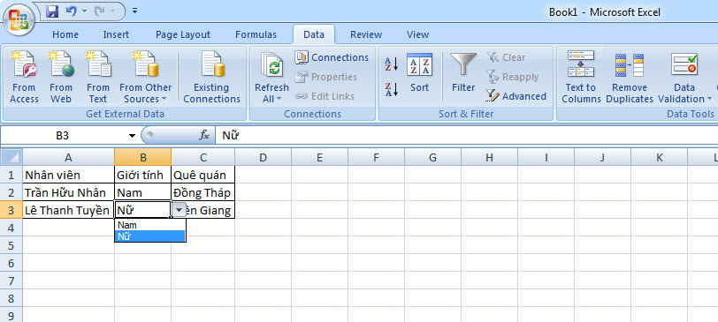This screenshot has width=718, height=322.
Task: Click cell with Giới tính
Action: [x=143, y=175]
